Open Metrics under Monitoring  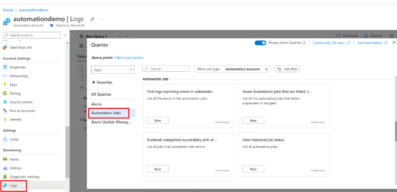tap(15, 168)
